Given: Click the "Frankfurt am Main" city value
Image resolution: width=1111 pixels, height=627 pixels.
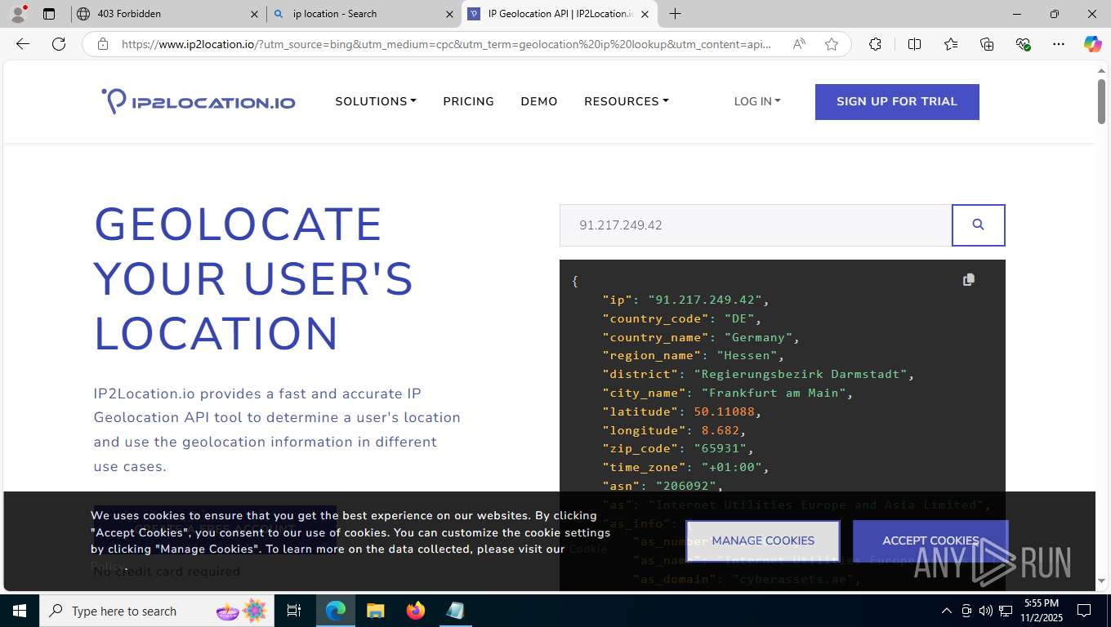Looking at the screenshot, I should [x=773, y=393].
